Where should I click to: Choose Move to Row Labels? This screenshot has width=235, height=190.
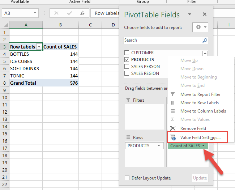(201, 103)
